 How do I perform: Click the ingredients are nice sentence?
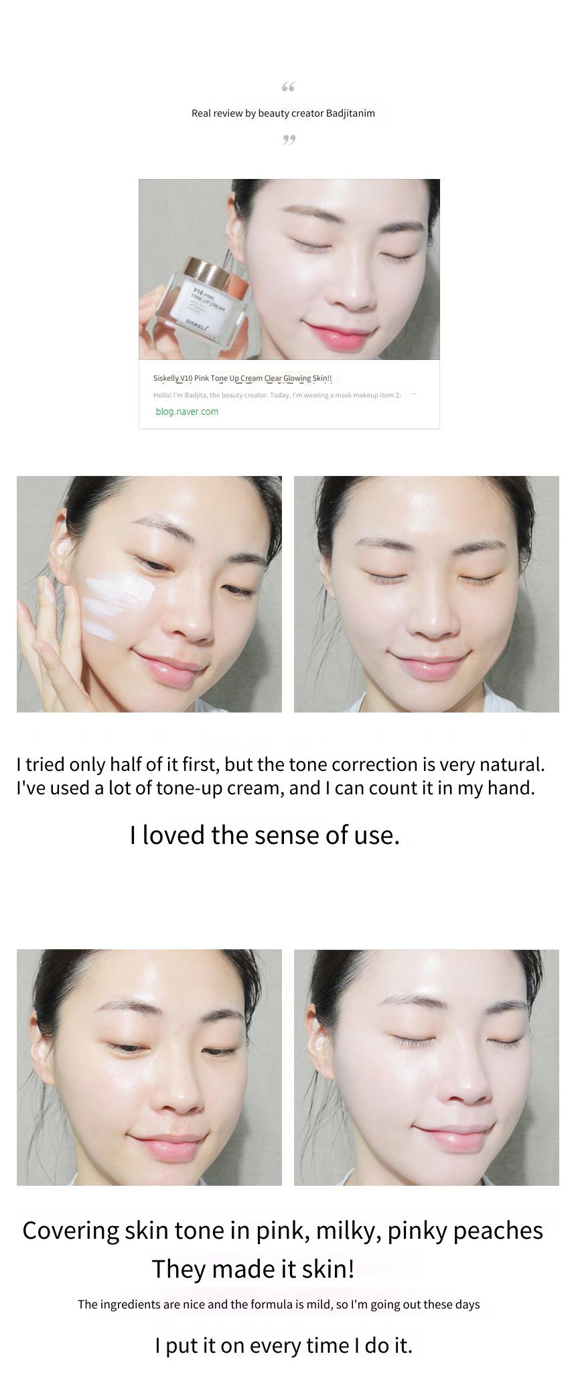tap(279, 1305)
